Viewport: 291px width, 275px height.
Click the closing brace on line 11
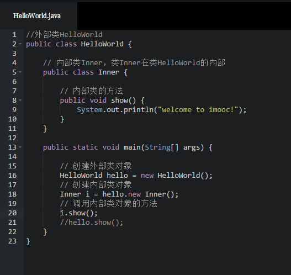pos(45,129)
